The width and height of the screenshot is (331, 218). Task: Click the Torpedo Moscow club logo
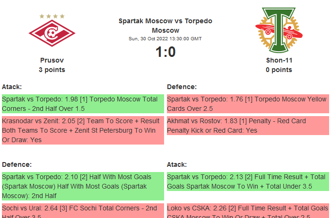[x=279, y=30]
